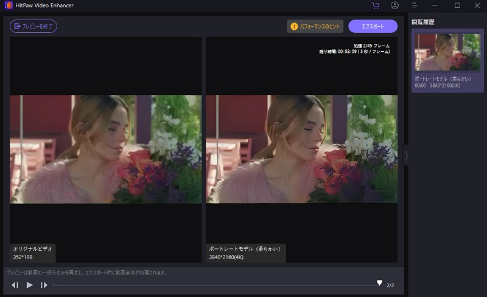Click the original video preview on the left
The image size is (487, 297).
(105, 149)
